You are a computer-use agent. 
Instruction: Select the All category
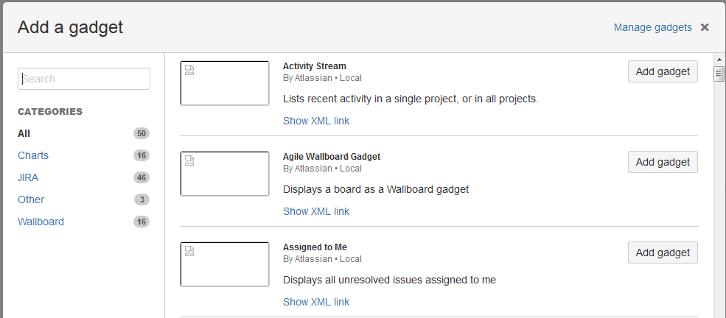point(24,133)
